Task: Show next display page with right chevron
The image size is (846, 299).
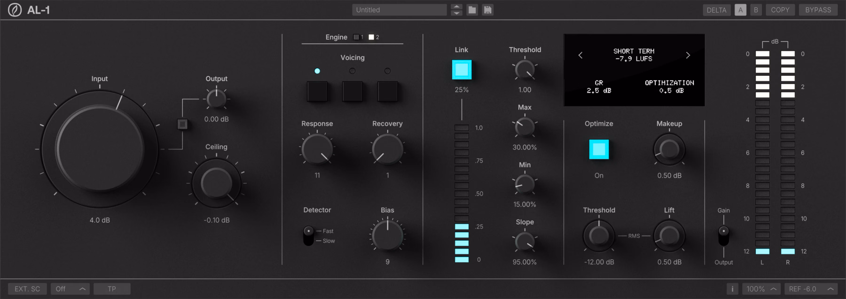Action: click(x=688, y=55)
